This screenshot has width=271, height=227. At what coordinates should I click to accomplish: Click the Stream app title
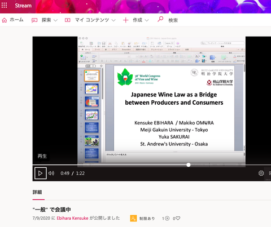[x=23, y=6]
